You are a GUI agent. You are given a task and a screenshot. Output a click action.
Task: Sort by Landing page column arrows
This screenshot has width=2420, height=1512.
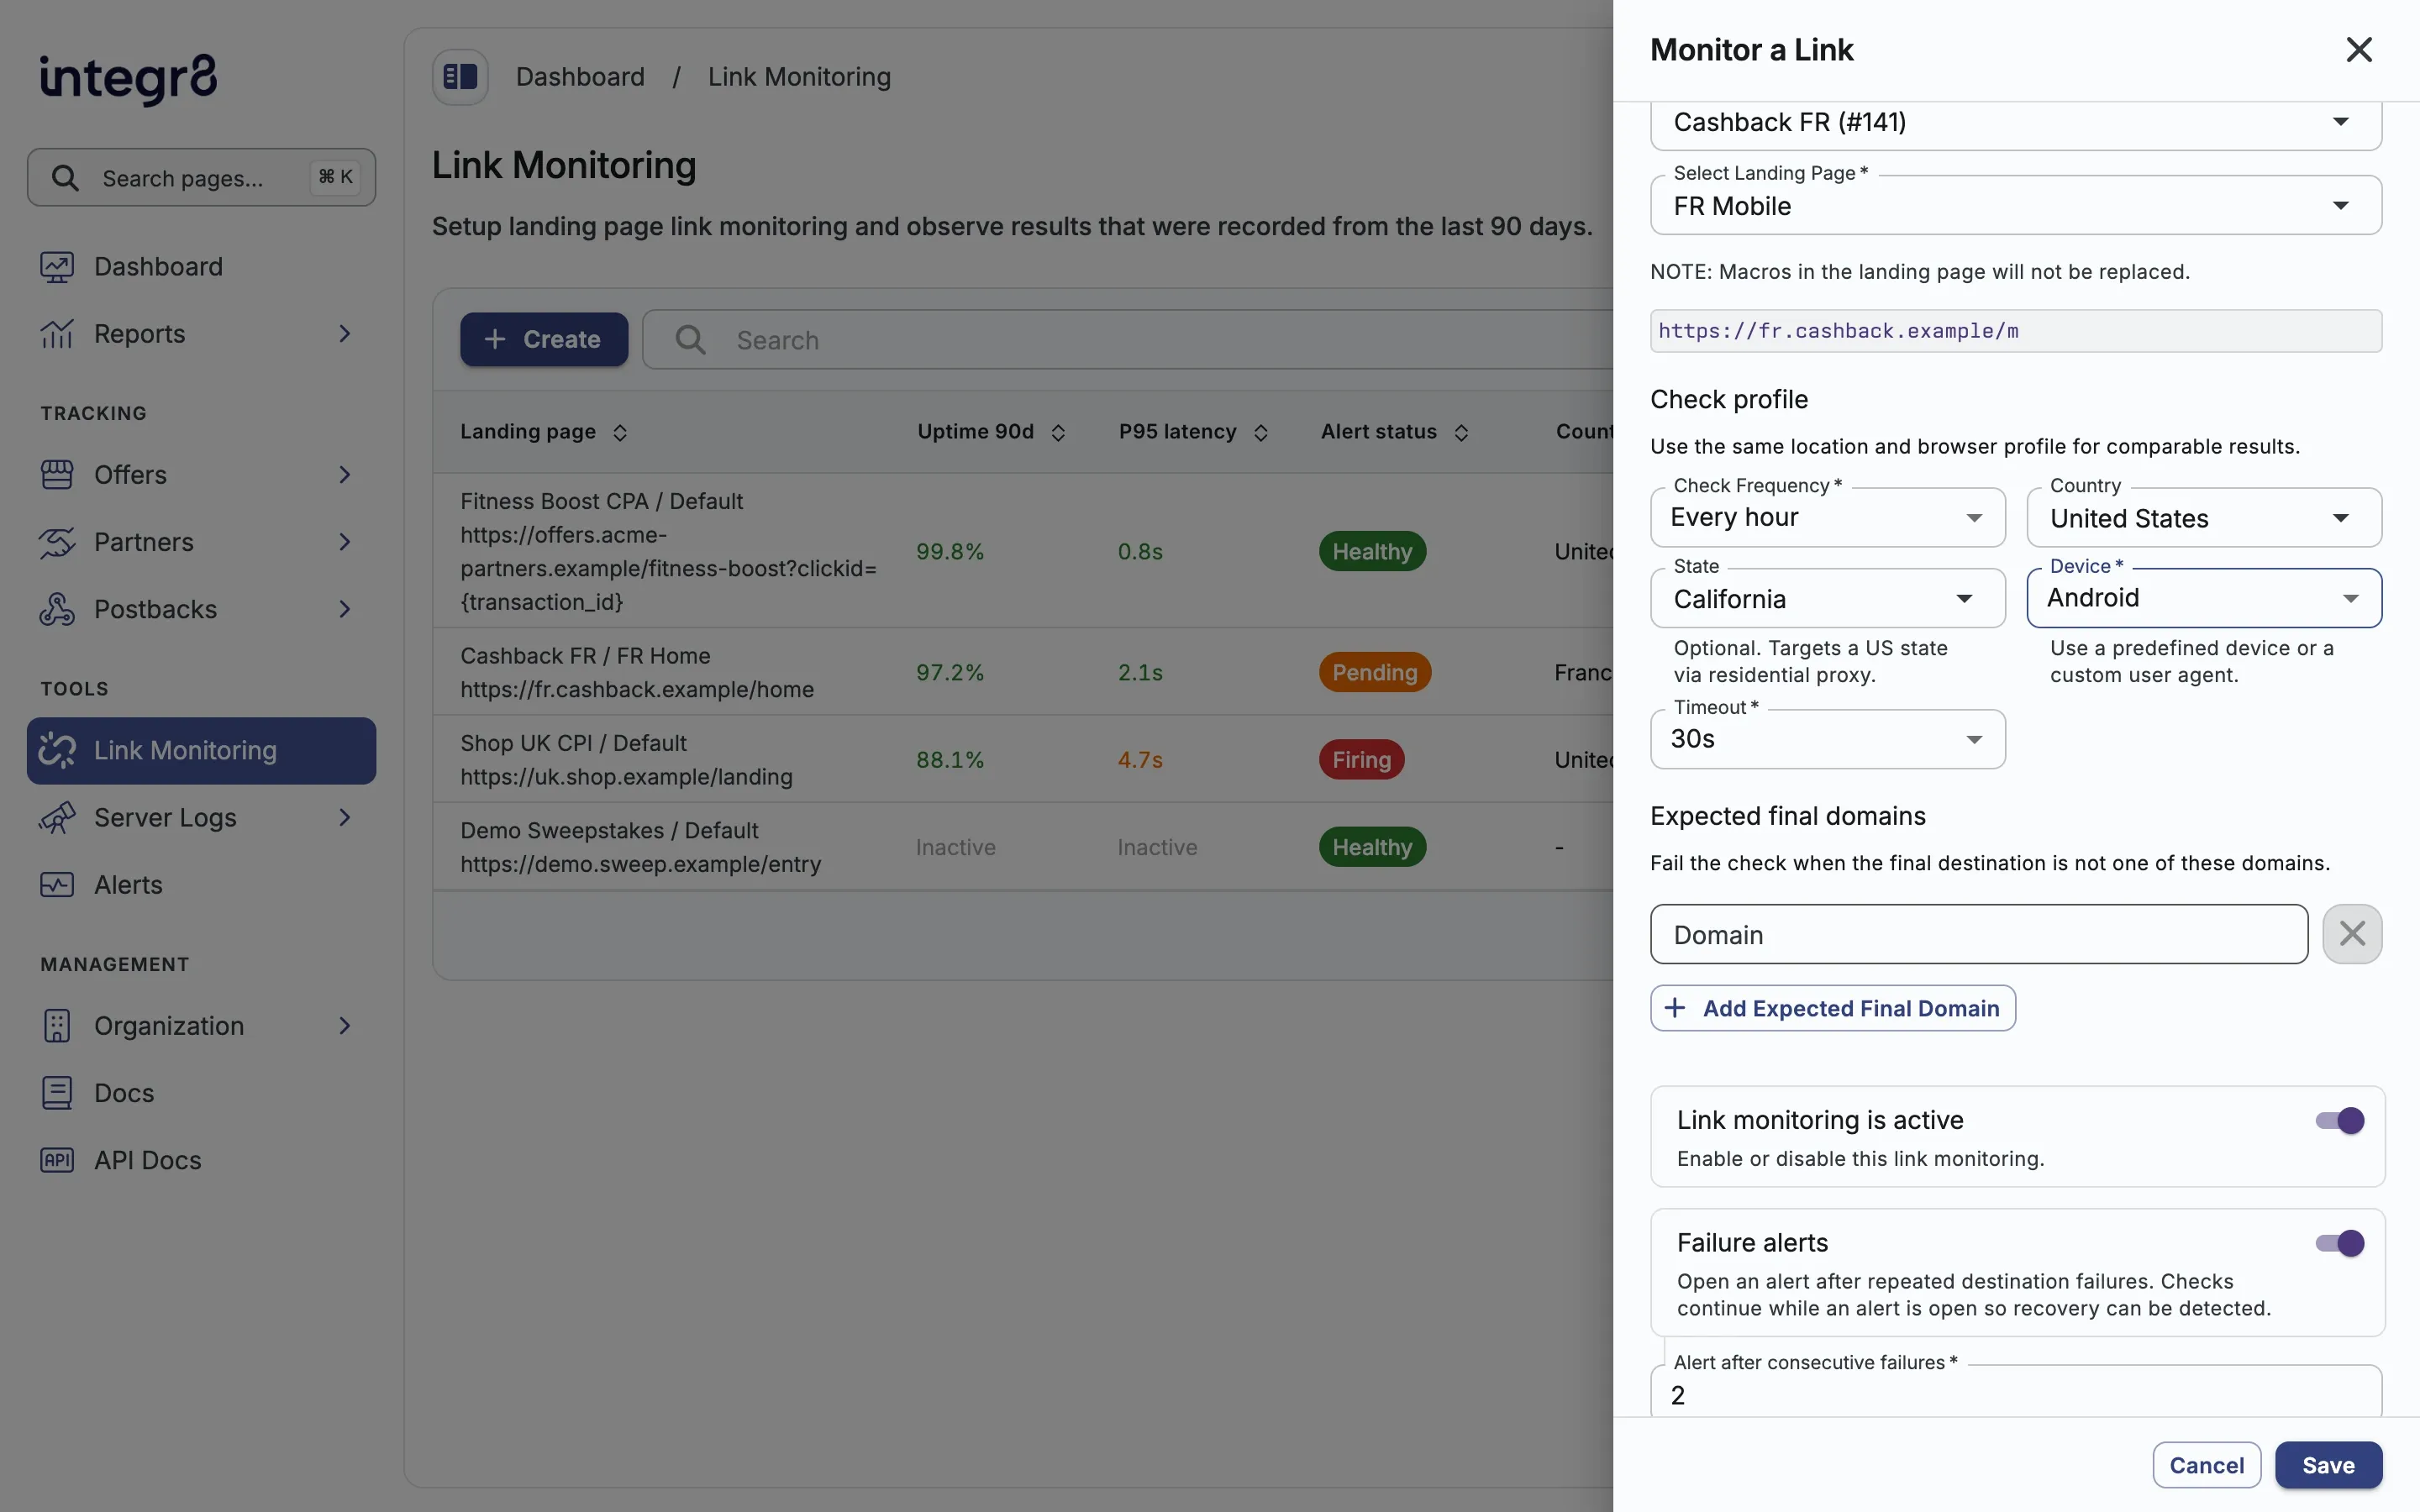pyautogui.click(x=620, y=432)
